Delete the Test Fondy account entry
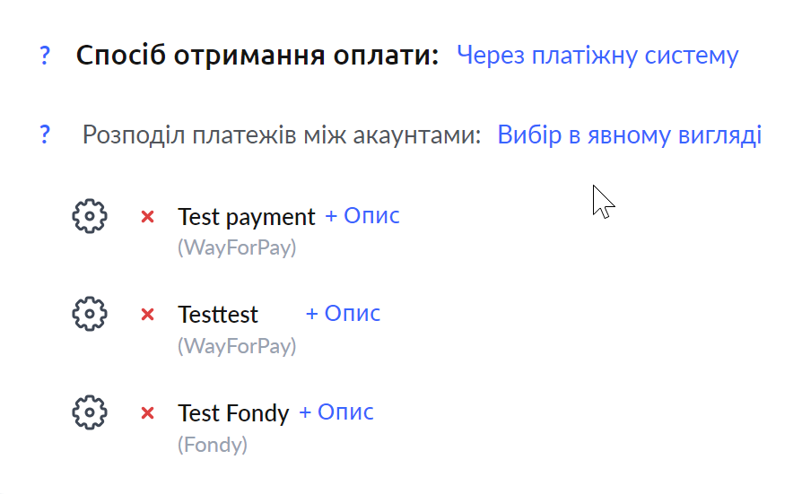The width and height of the screenshot is (802, 494). coord(147,412)
